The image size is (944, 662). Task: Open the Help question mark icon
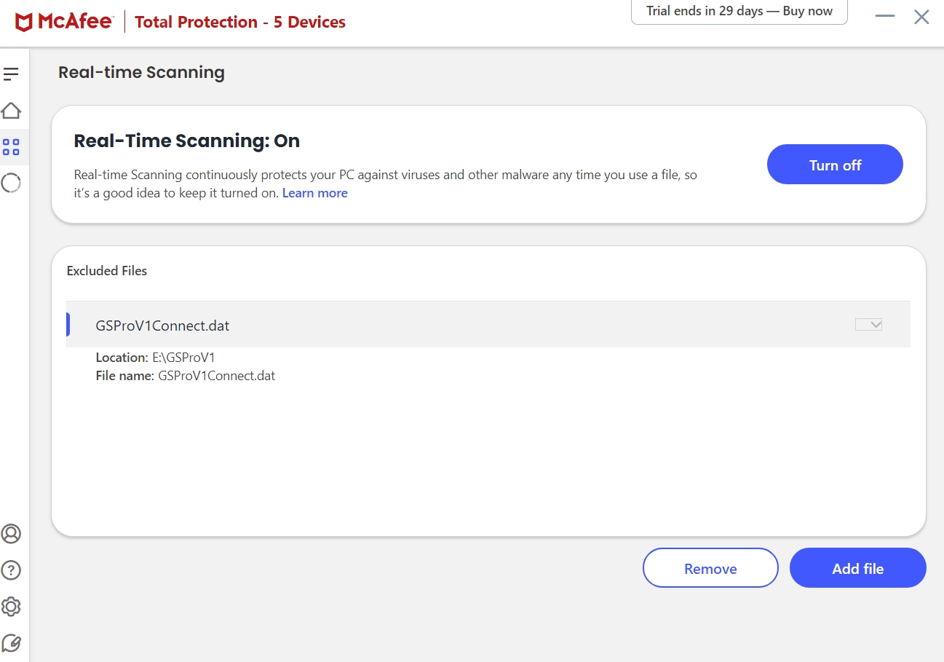click(11, 570)
